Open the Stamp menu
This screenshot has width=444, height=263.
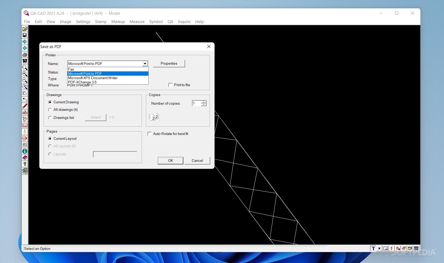coord(101,22)
